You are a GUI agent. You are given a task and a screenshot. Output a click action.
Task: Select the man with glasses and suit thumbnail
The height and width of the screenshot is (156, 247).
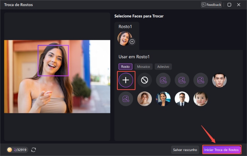point(182,99)
